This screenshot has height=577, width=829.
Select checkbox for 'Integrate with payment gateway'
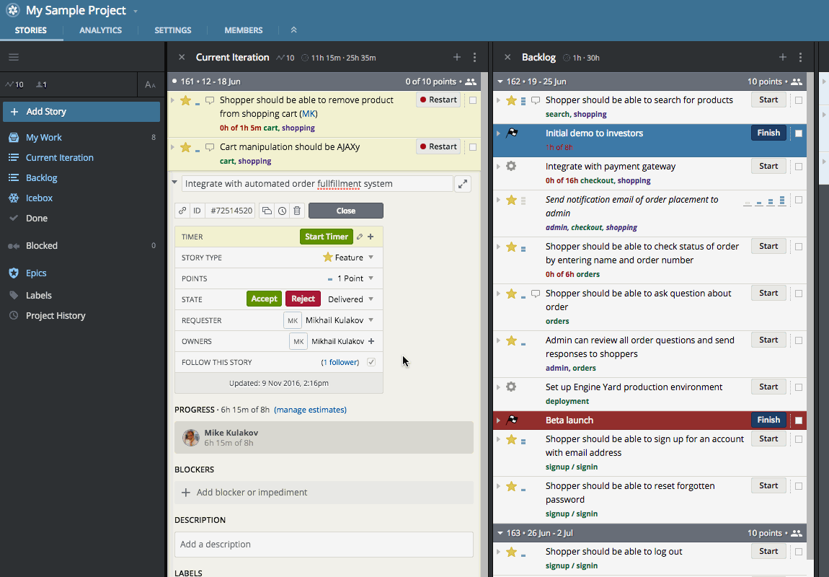798,167
